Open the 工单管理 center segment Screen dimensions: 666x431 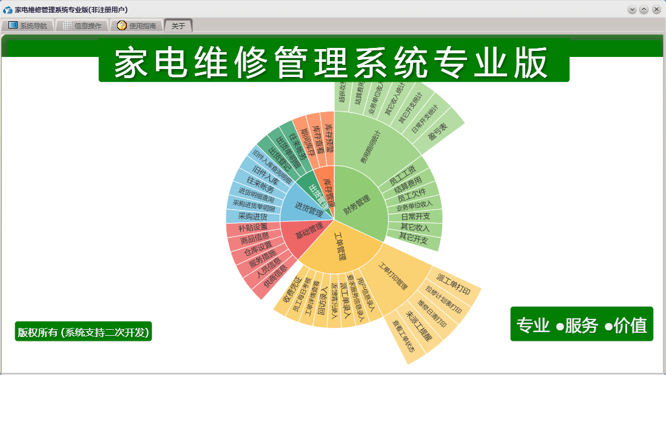coord(340,247)
